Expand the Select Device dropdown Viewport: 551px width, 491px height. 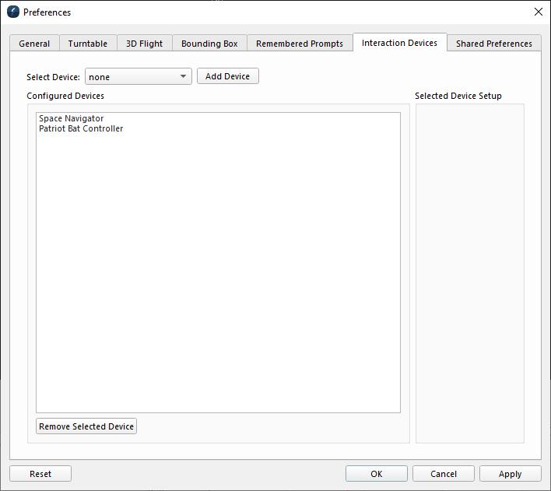point(139,76)
